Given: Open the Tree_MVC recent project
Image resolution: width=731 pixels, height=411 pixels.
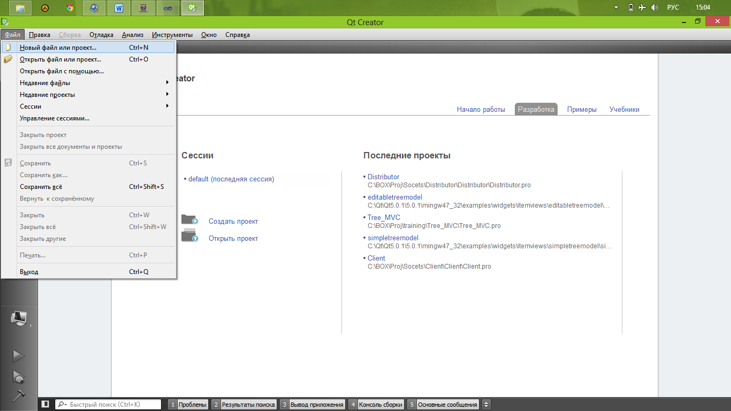Looking at the screenshot, I should (x=384, y=217).
